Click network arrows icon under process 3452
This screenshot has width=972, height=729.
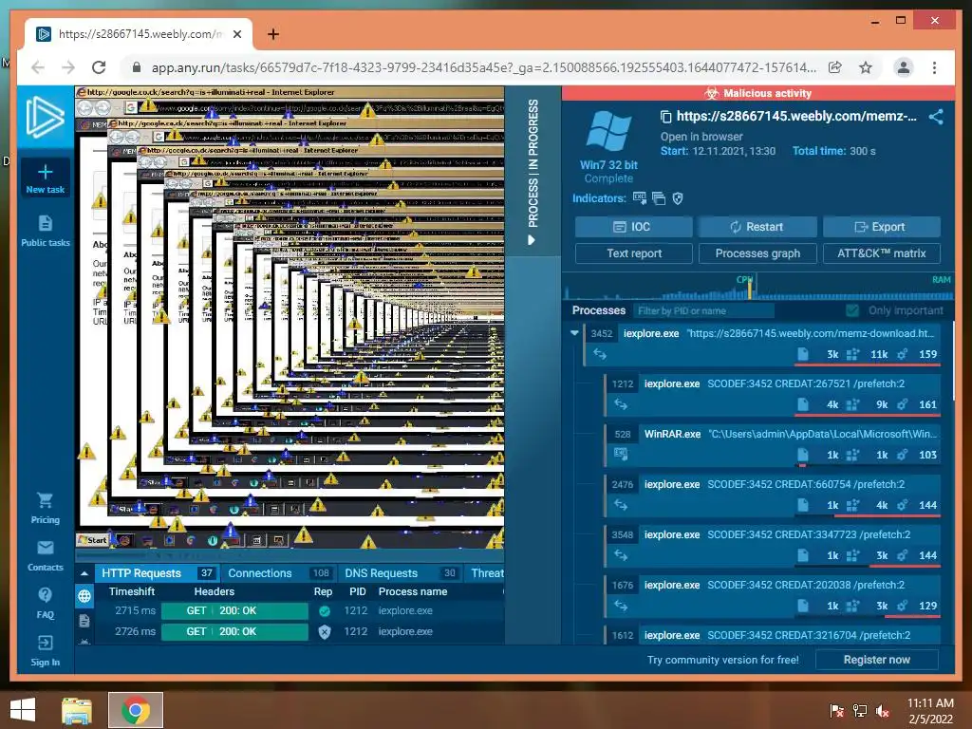[600, 354]
